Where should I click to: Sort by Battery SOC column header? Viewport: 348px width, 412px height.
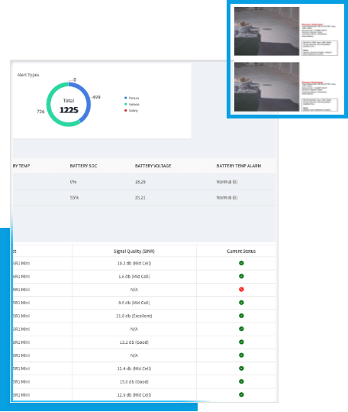point(83,166)
